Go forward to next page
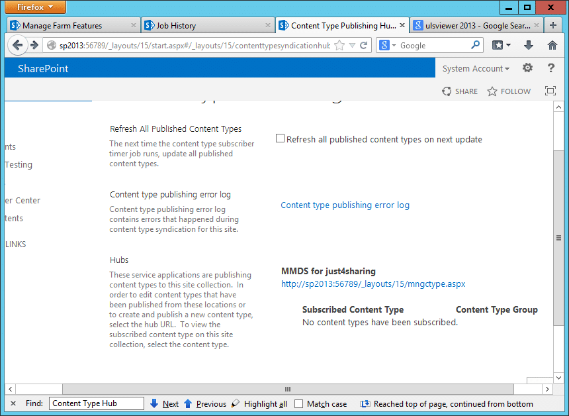Image resolution: width=569 pixels, height=416 pixels. (x=34, y=45)
